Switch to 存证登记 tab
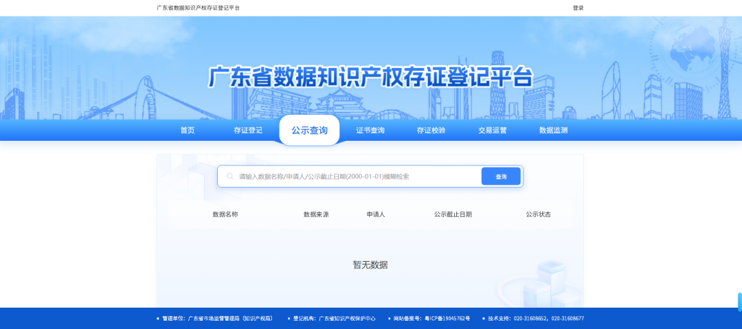 pyautogui.click(x=248, y=131)
